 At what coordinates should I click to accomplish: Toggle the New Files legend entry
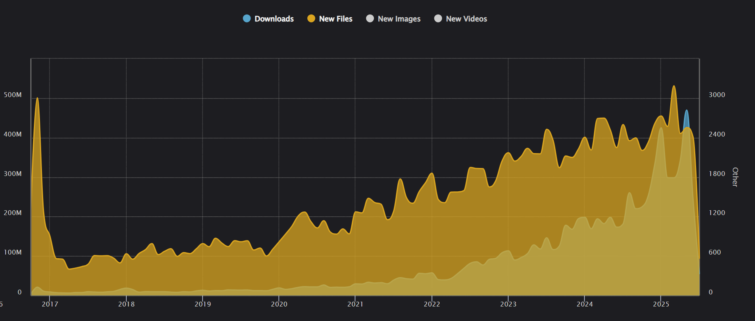click(330, 19)
